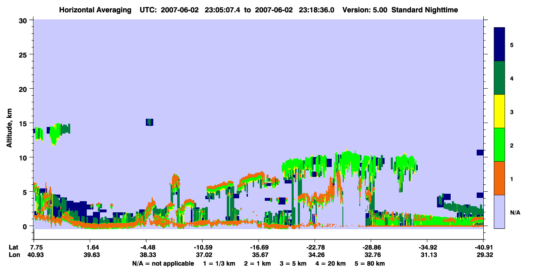Click the altitude tick label 20
The width and height of the screenshot is (537, 275).
click(24, 89)
